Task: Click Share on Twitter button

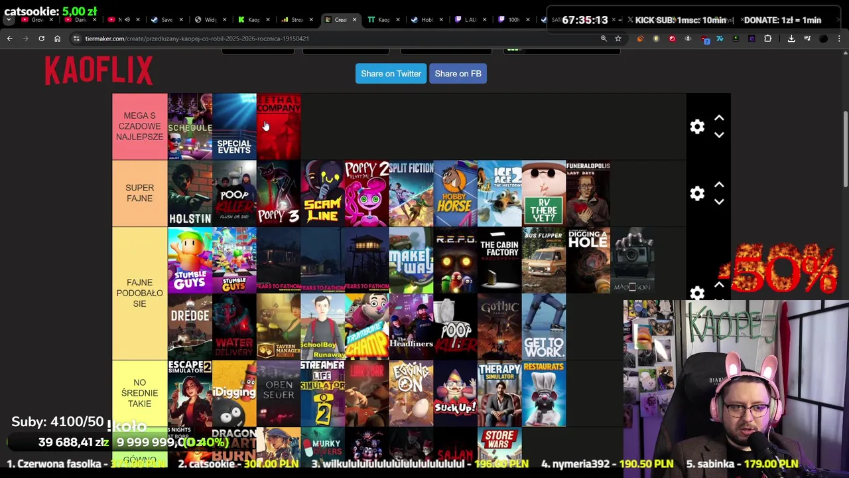Action: click(x=391, y=74)
